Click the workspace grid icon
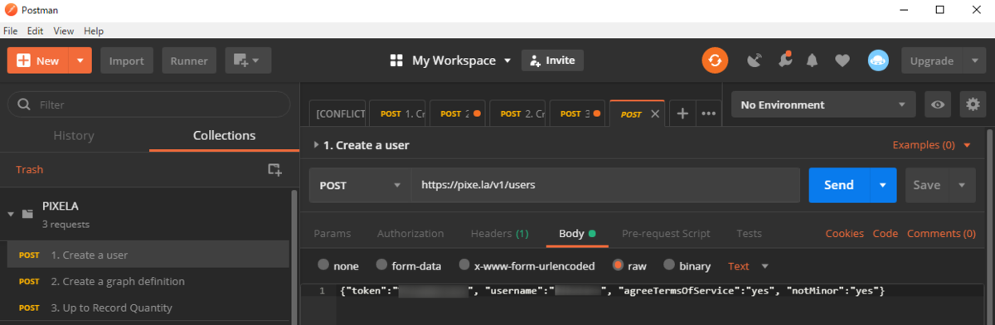The width and height of the screenshot is (995, 325). (396, 61)
